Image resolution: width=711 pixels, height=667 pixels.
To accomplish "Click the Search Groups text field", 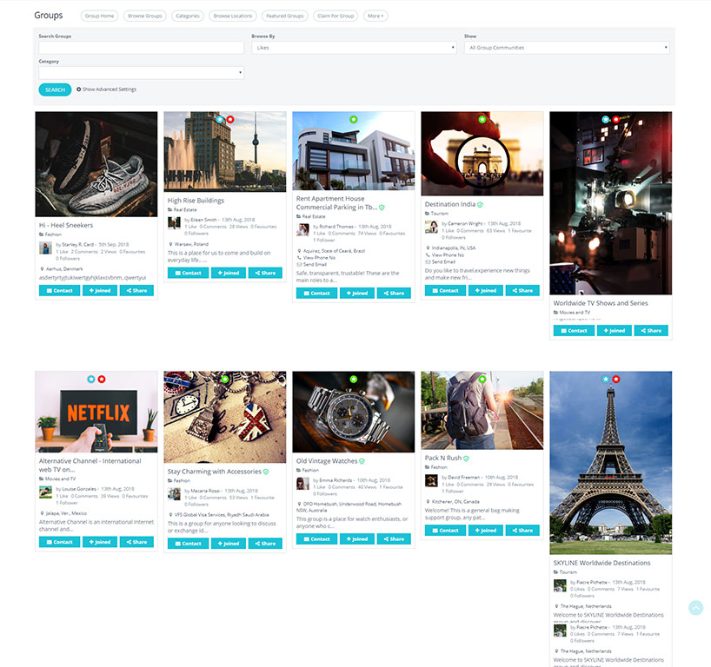I will (x=141, y=48).
